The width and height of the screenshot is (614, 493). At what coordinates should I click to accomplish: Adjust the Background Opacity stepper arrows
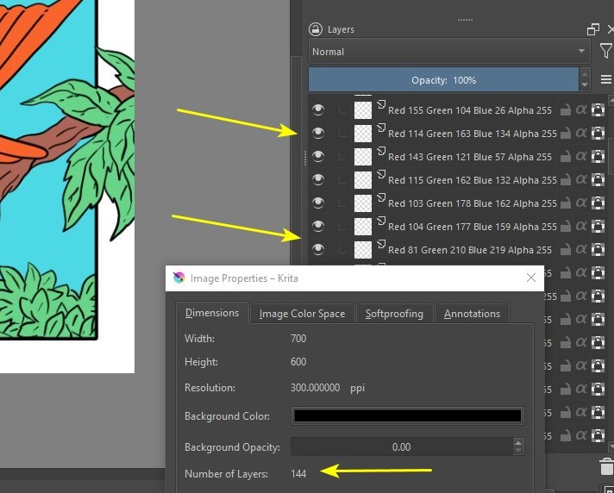click(517, 447)
